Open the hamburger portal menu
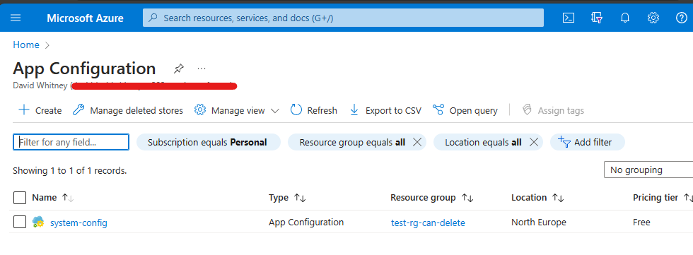 pos(16,18)
